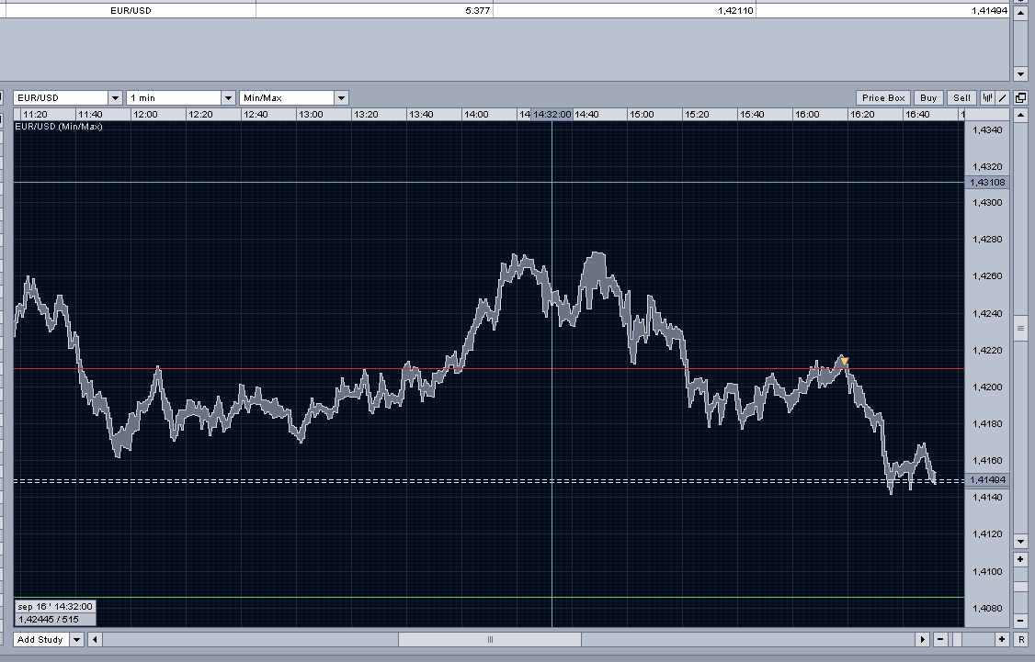Click the R reset button
This screenshot has height=662, width=1035.
click(1021, 639)
